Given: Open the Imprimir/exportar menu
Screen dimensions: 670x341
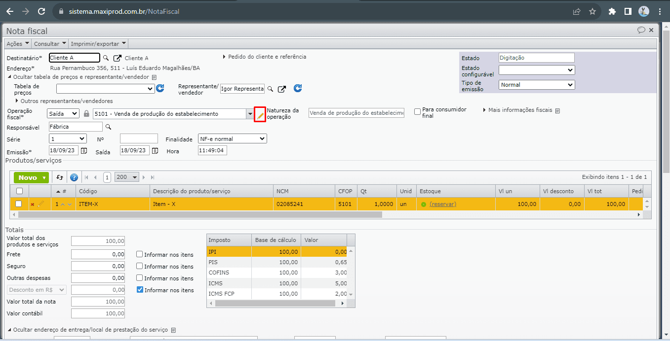Looking at the screenshot, I should (98, 44).
